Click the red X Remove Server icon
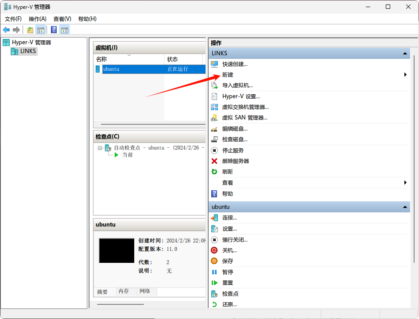 click(x=214, y=161)
